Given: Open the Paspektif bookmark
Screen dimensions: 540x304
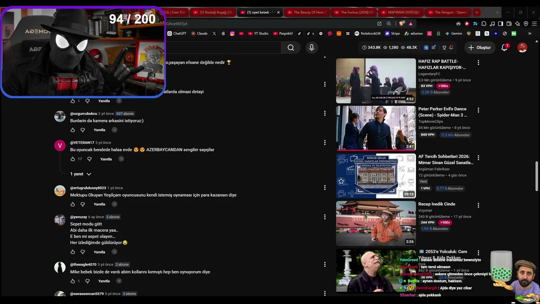Looking at the screenshot, I should (x=283, y=33).
